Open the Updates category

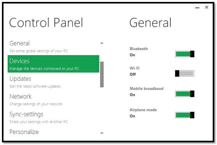tap(53, 82)
